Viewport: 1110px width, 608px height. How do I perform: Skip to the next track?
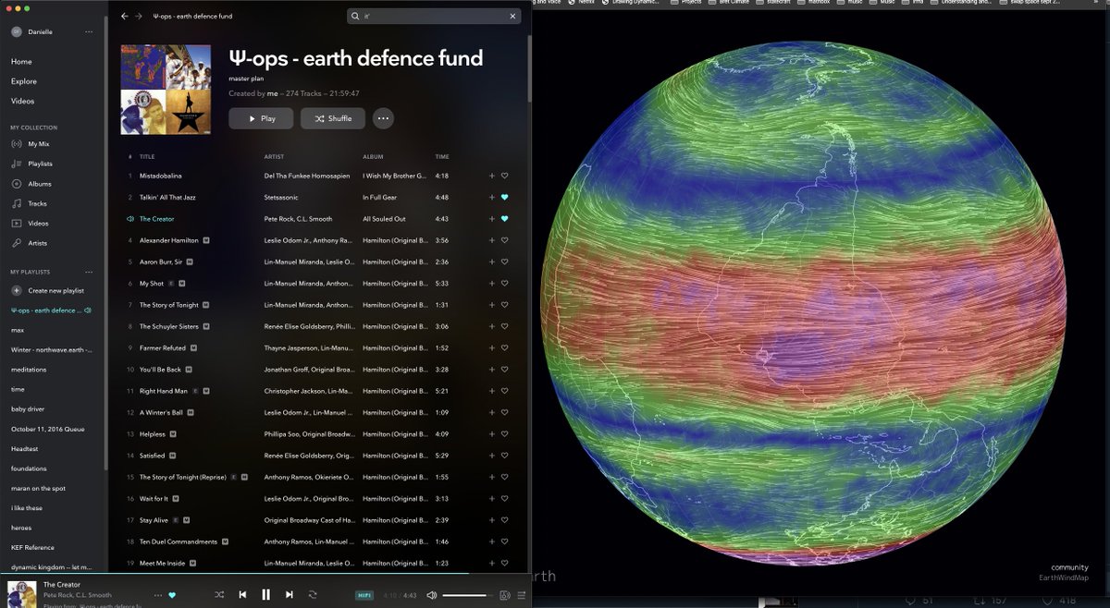pyautogui.click(x=290, y=595)
